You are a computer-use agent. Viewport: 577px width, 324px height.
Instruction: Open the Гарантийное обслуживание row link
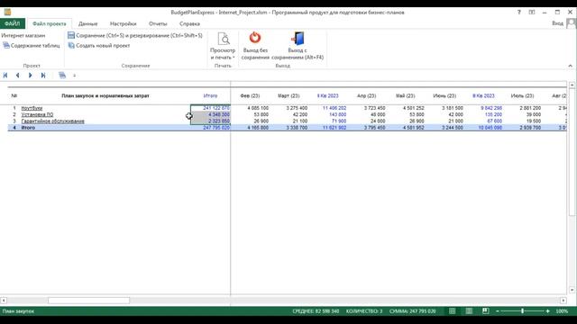(x=52, y=121)
